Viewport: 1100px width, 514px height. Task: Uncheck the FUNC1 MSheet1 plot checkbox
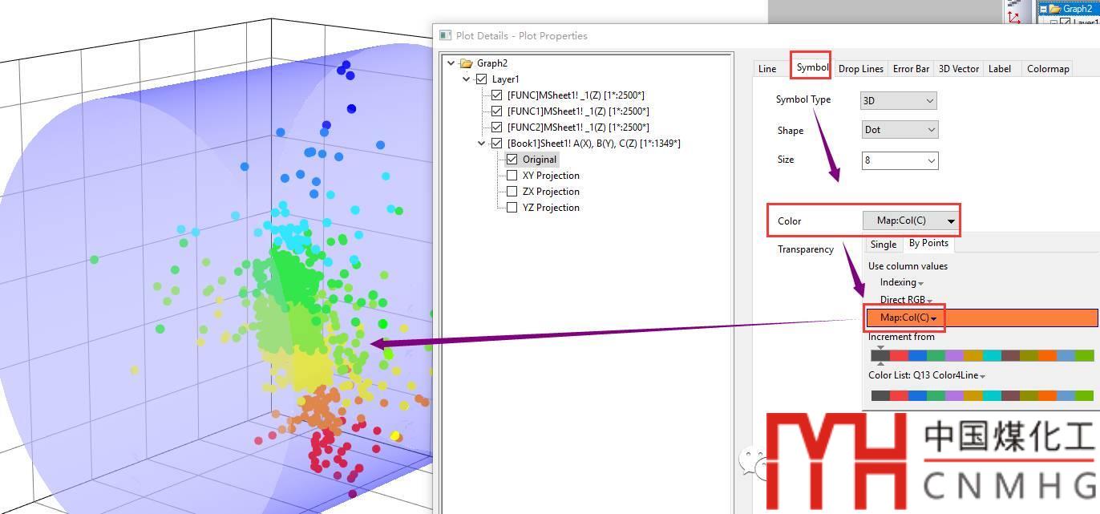[x=497, y=111]
